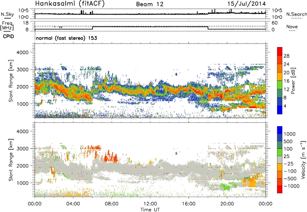Viewport: 307px width, 212px height.
Task: Click 'Slant Range [km]' on the power panel
Action: 11,81
